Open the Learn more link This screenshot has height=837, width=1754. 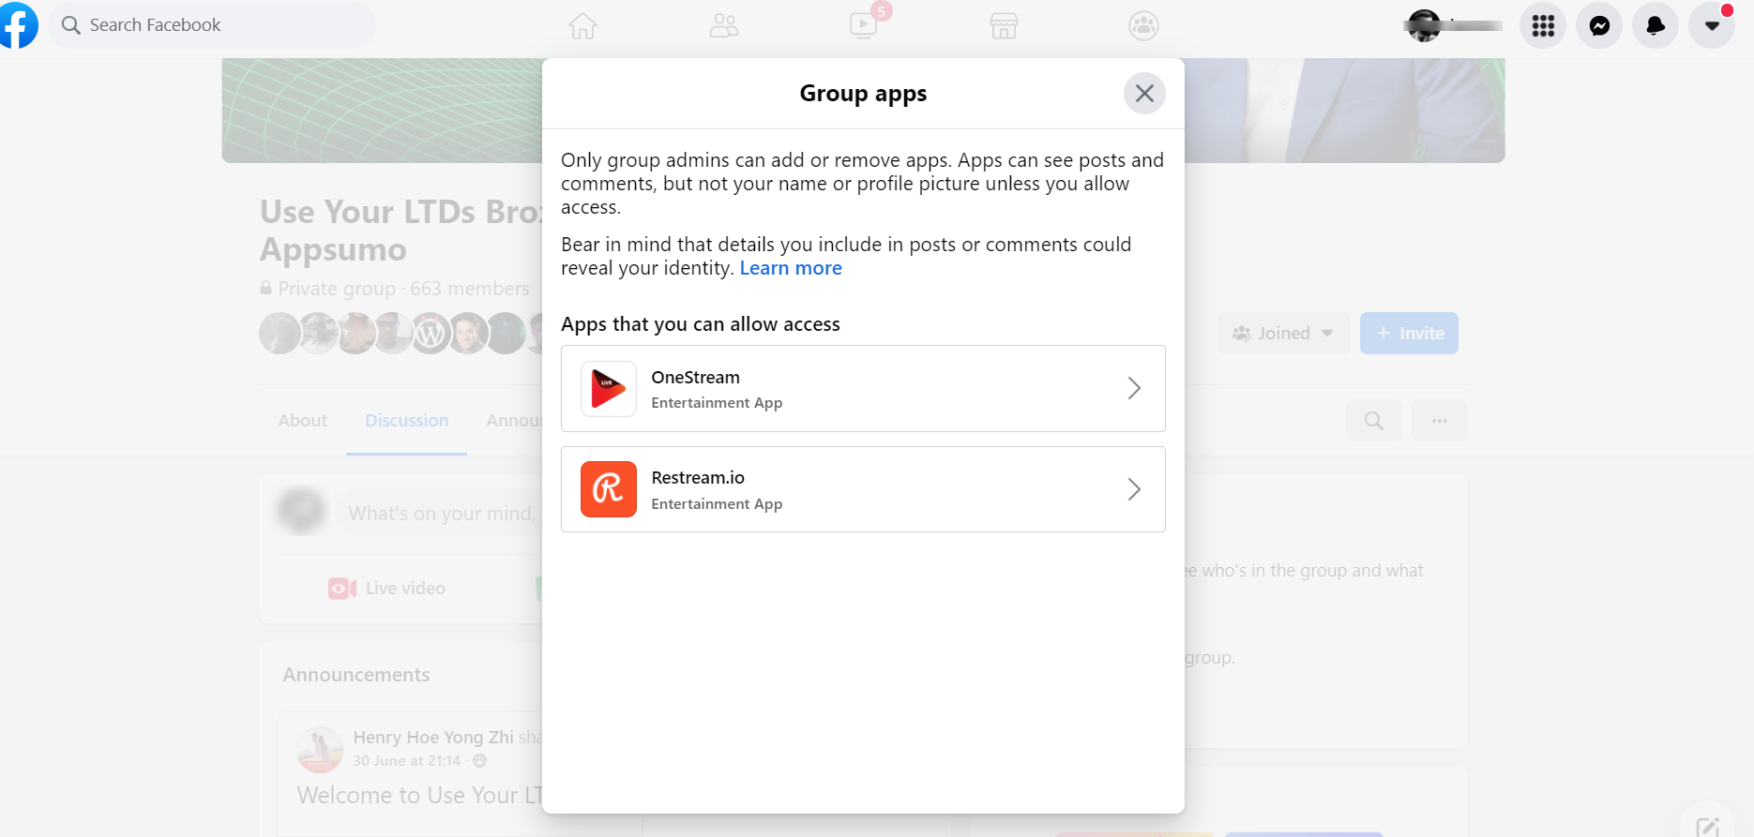point(791,268)
